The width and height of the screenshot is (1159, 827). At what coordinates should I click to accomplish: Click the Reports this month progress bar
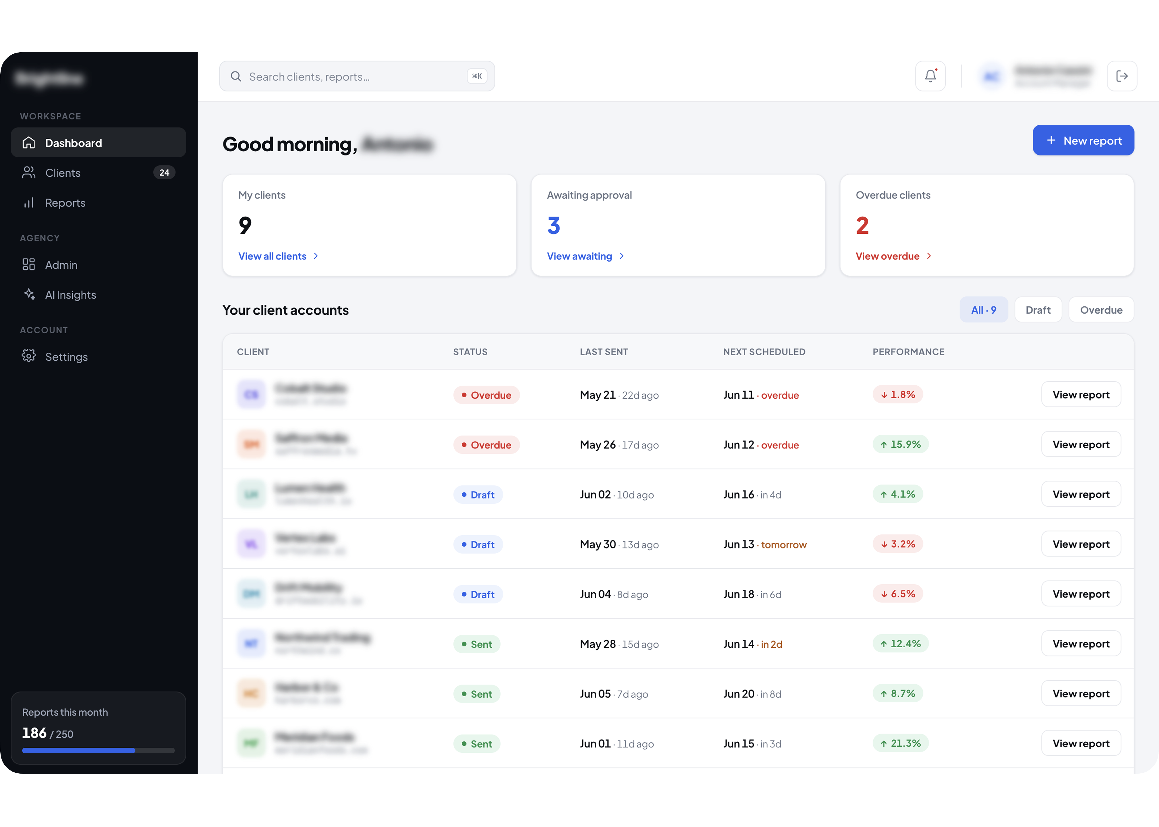[98, 751]
